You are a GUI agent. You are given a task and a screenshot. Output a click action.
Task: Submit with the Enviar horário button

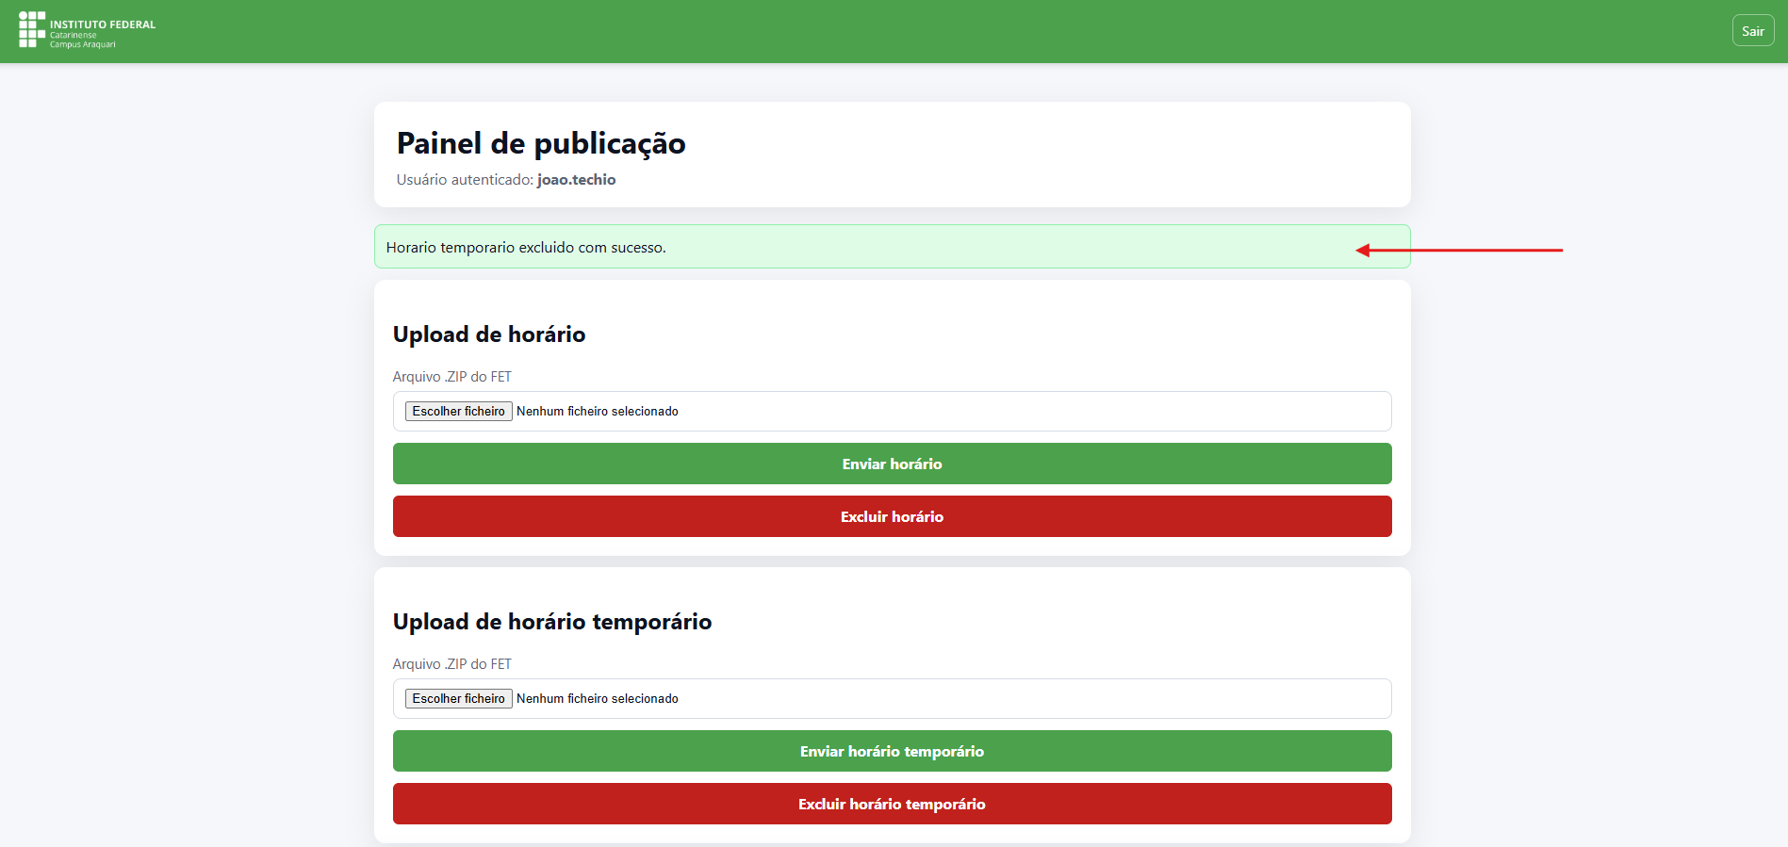click(x=893, y=464)
